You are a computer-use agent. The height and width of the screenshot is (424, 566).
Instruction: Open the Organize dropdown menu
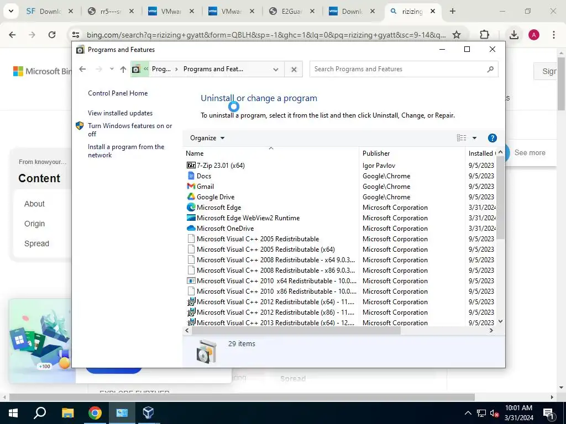point(207,138)
